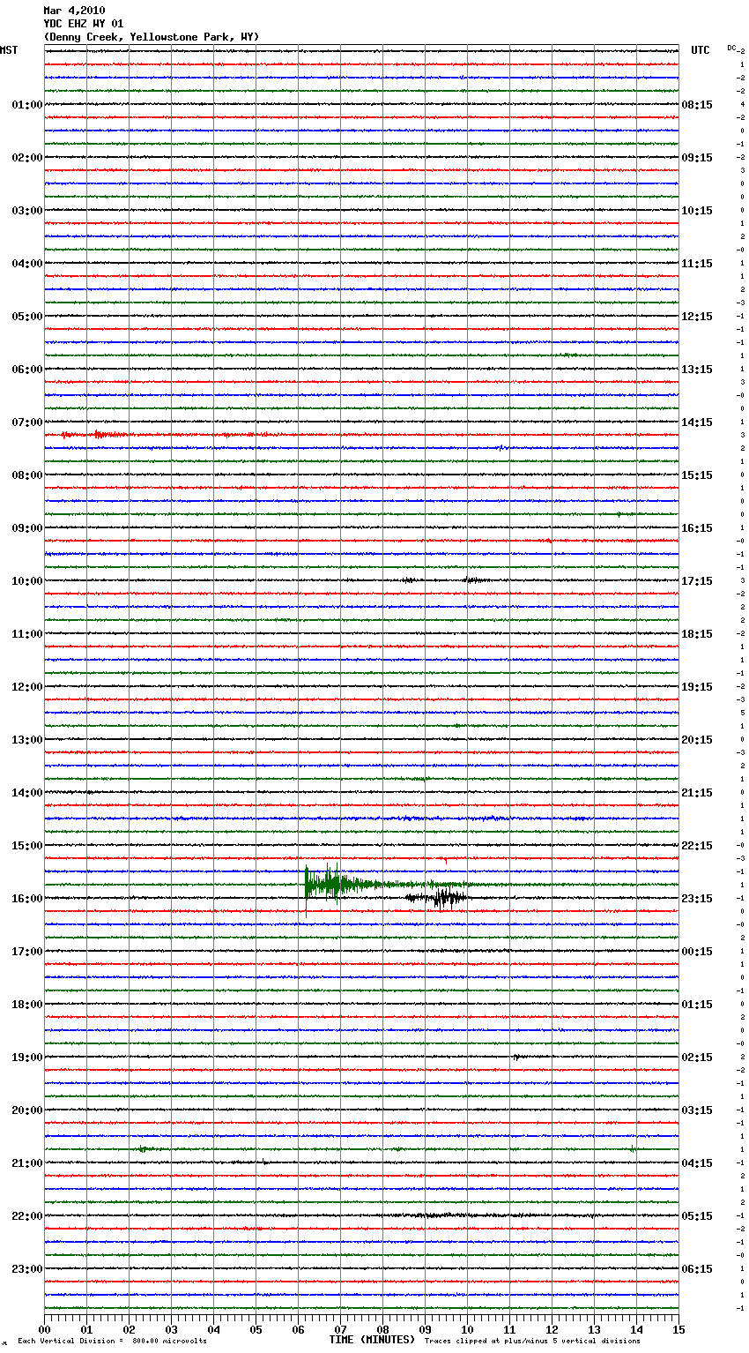Click the "07:00" MST time label
Viewport: 749px width, 1353px height.
point(27,422)
